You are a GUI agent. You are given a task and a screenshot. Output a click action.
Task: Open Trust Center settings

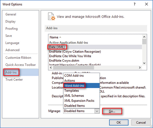click(x=14, y=80)
